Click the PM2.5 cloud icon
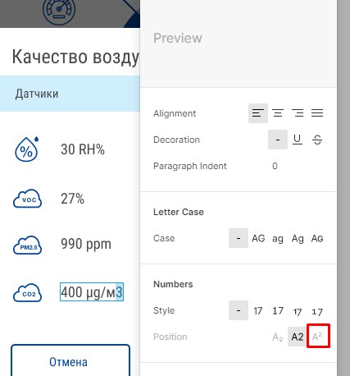This screenshot has height=376, width=350. (27, 245)
